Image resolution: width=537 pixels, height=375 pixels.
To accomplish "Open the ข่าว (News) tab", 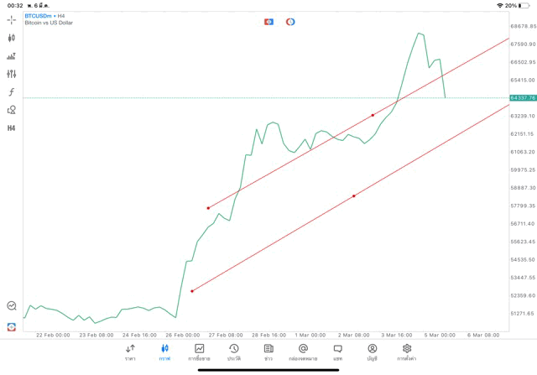I will [268, 352].
